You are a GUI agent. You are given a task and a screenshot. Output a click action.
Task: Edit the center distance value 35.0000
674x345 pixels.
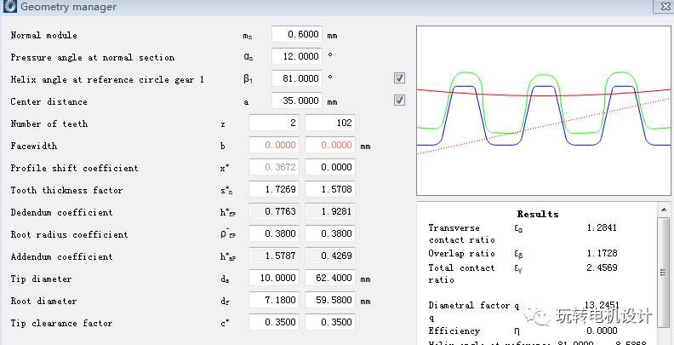point(297,101)
